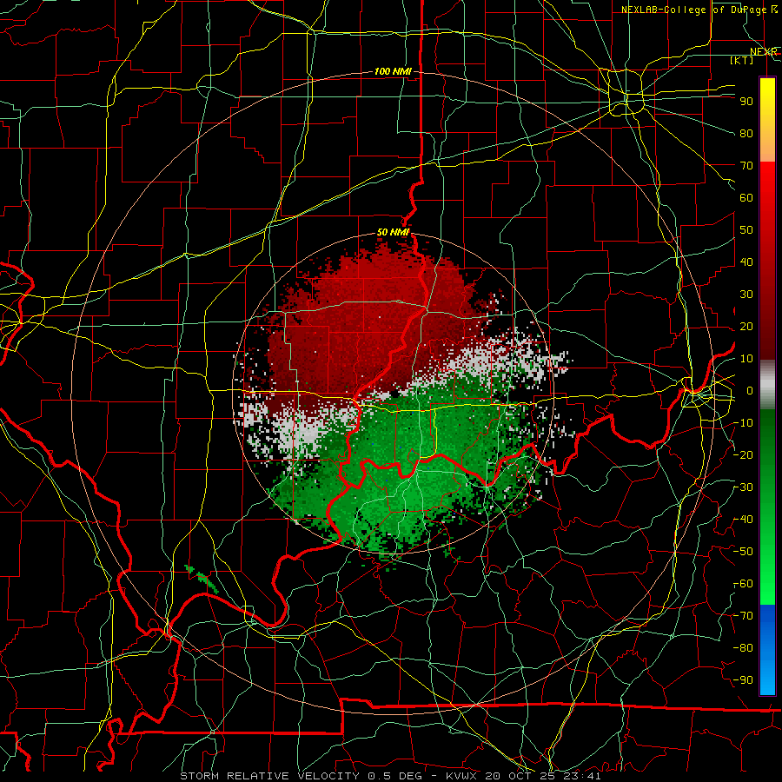Click the 70 value on the color scale

pyautogui.click(x=746, y=166)
